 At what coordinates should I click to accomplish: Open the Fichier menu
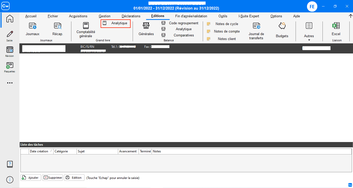pyautogui.click(x=53, y=16)
